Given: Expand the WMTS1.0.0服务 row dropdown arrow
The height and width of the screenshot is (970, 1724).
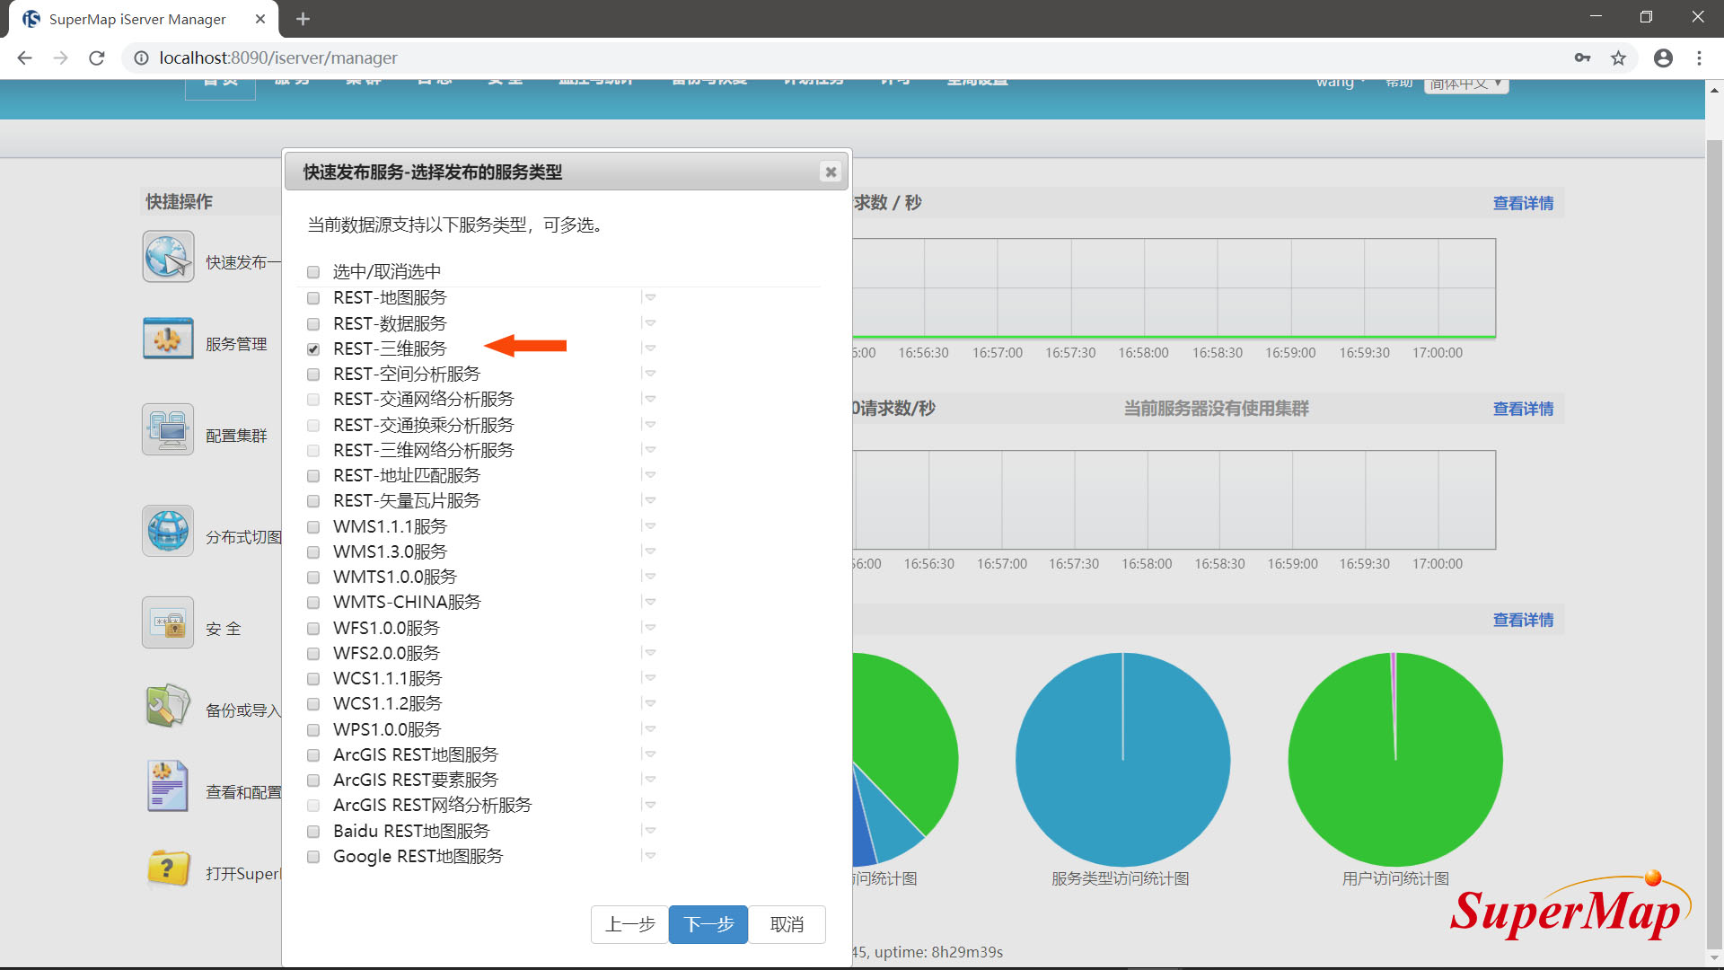Looking at the screenshot, I should pyautogui.click(x=650, y=576).
